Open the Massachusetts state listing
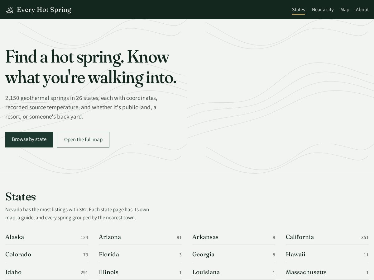Screen dimensions: 374x280 click(327, 272)
